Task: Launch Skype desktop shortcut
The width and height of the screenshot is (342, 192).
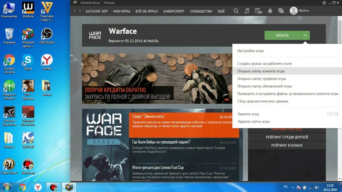Action: click(x=28, y=62)
